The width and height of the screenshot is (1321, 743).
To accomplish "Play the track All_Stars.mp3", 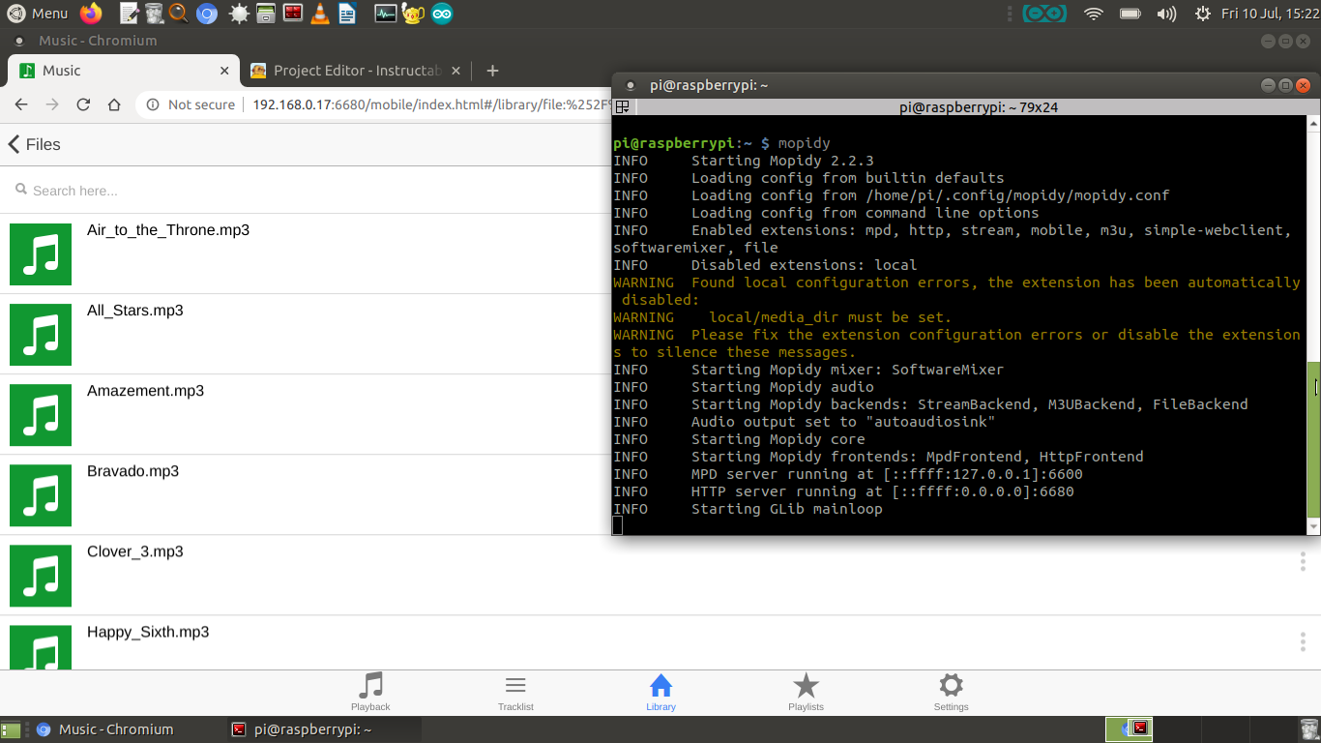I will coord(135,311).
